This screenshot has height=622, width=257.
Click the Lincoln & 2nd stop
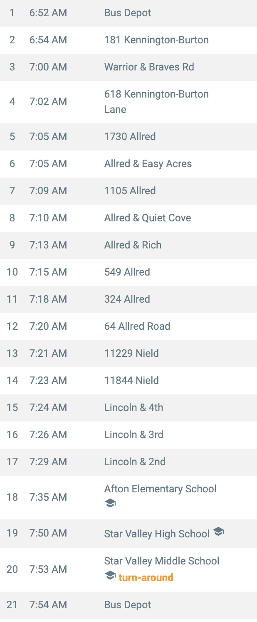click(x=128, y=462)
